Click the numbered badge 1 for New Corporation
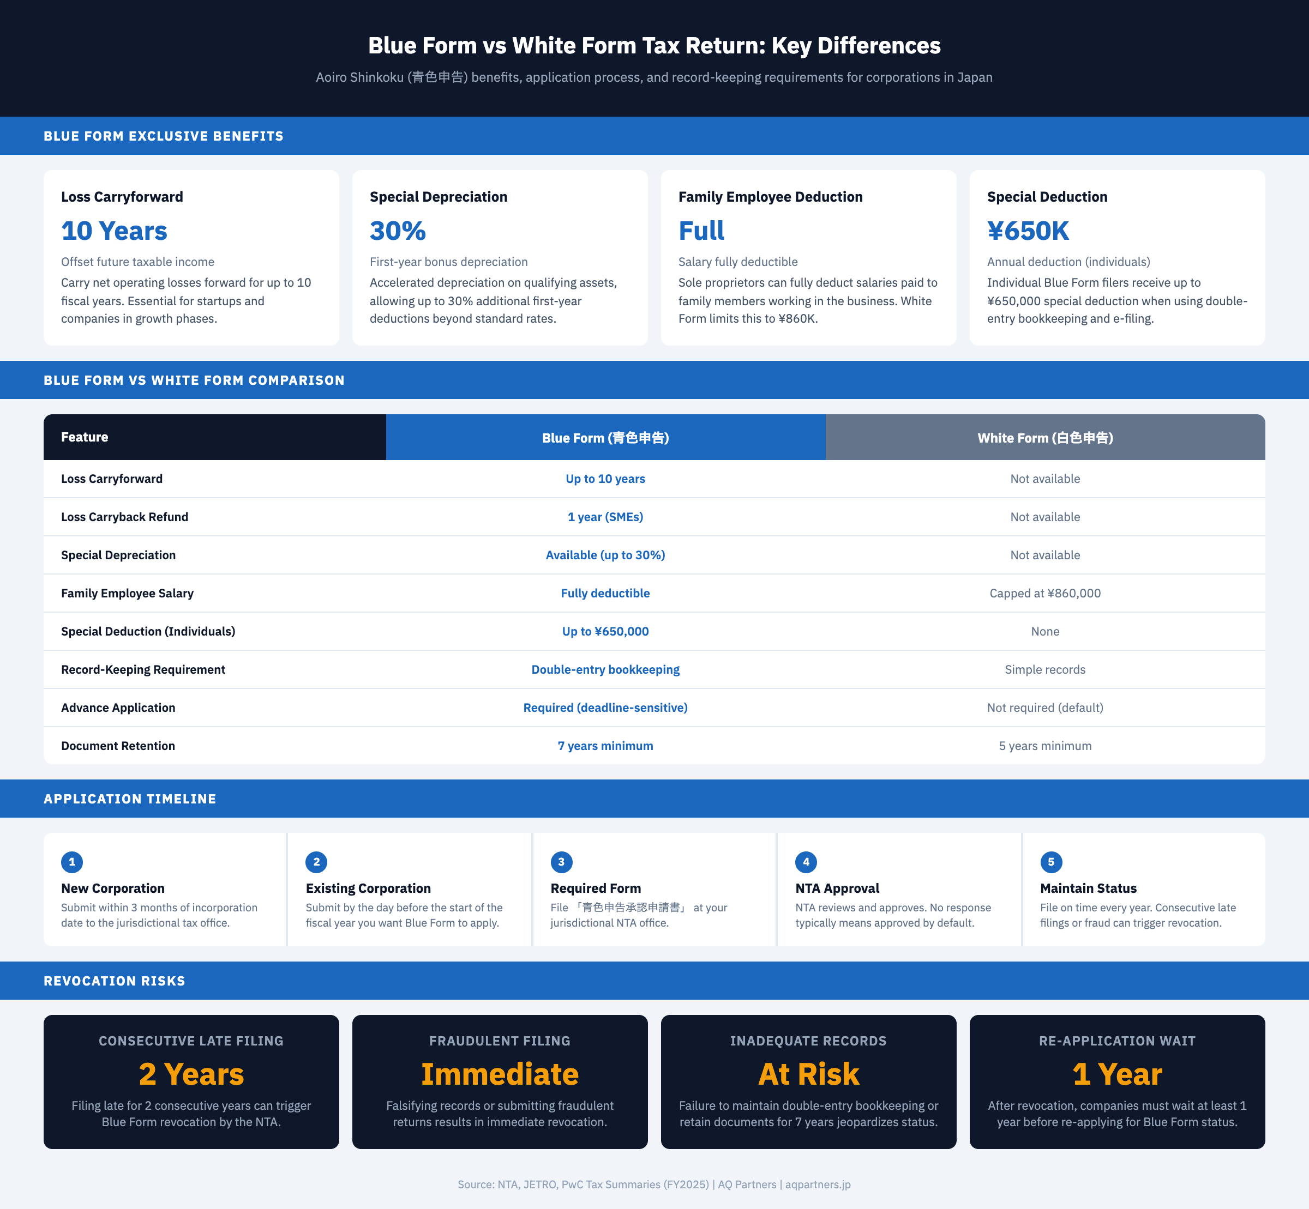Screen dimensions: 1309x1209 tap(72, 862)
